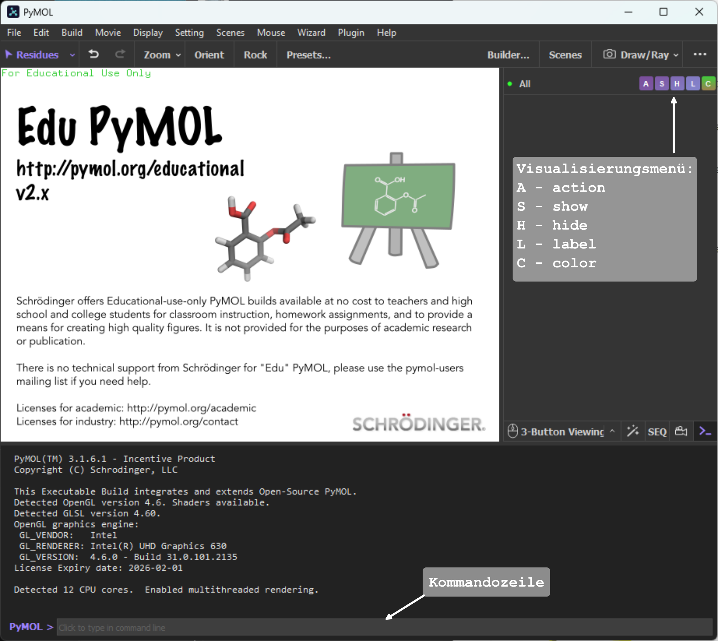Open the Build menu
Screen dimensions: 718x641
[72, 32]
